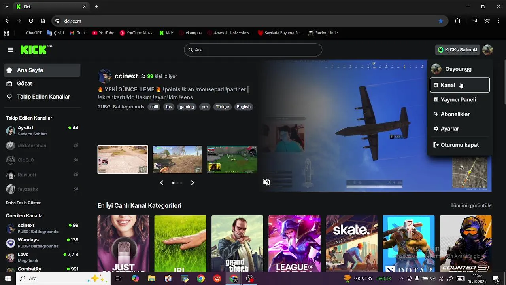This screenshot has width=506, height=285.
Task: Open League of Legends category card
Action: coord(295,243)
